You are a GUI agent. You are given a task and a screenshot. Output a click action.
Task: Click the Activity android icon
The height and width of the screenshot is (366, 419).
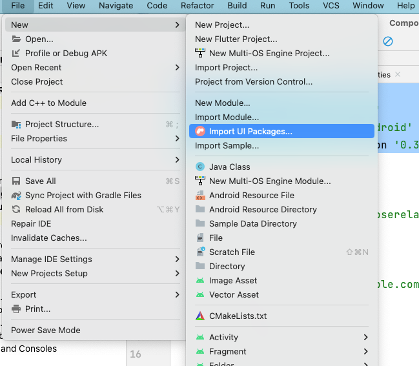(x=200, y=337)
